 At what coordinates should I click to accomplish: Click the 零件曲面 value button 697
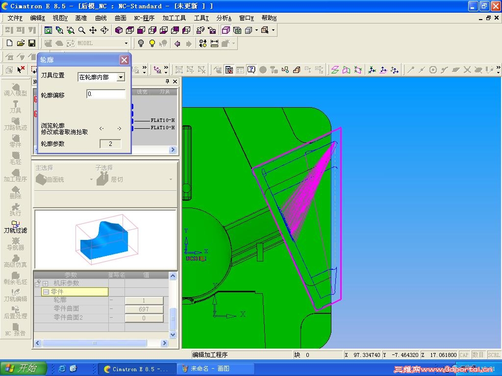[x=144, y=309]
